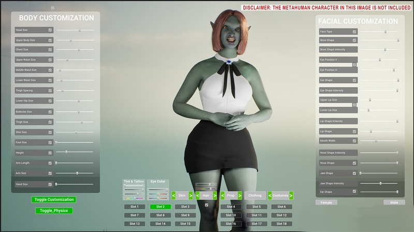Click previous Hair arrow button
Screen dimensions: 414x232
[198, 196]
